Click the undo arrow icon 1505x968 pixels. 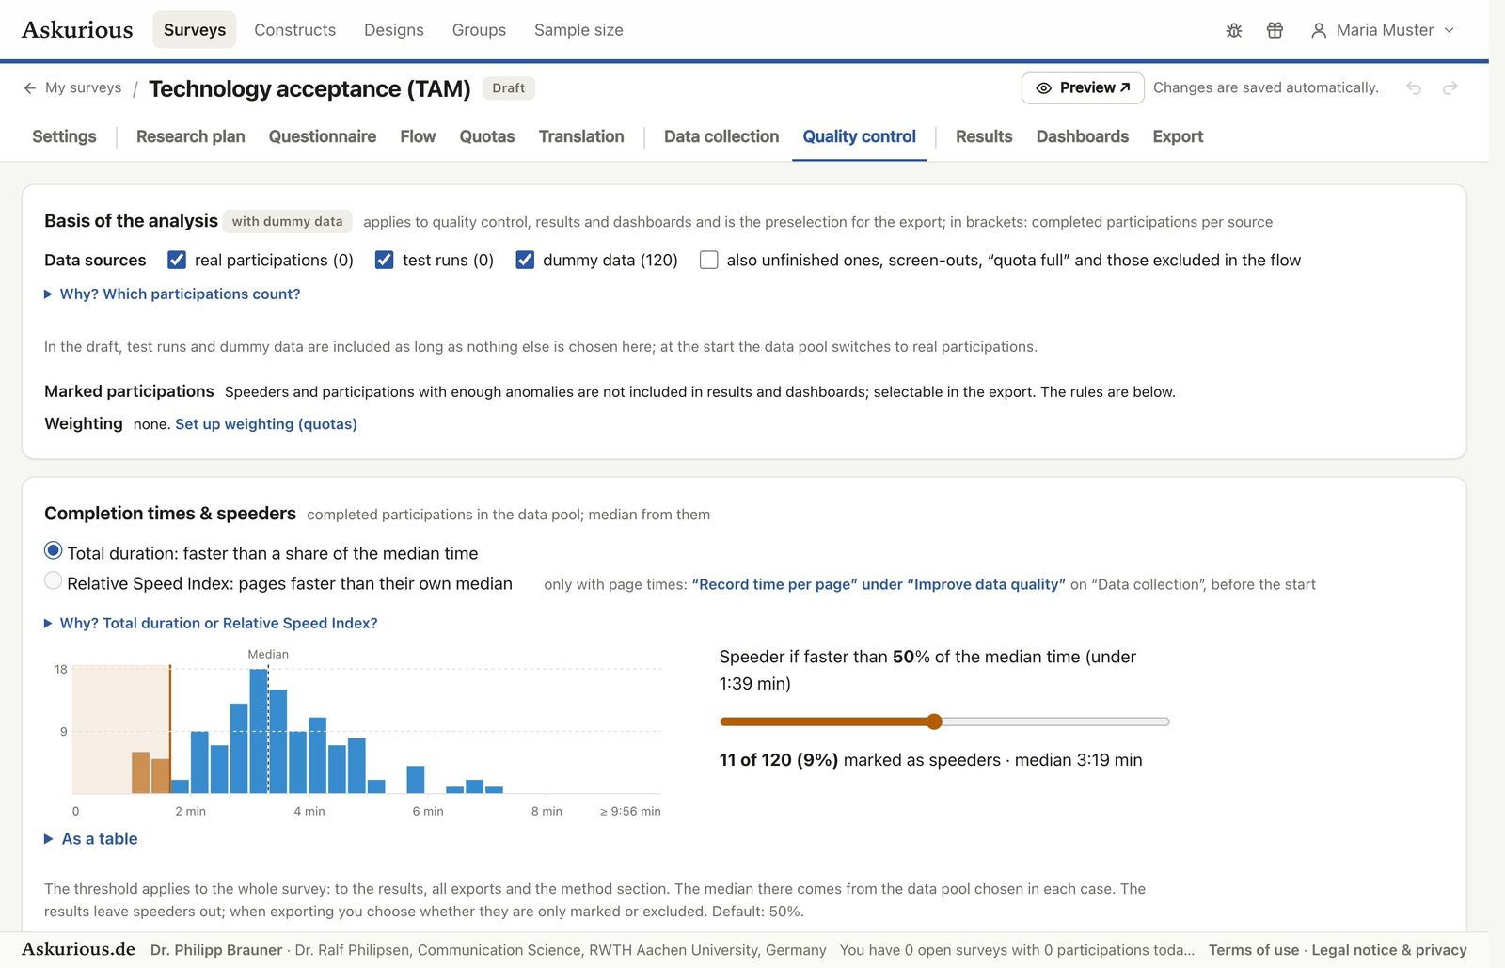pos(1414,87)
